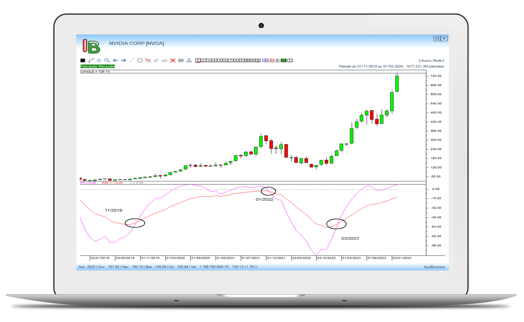Screen dimensions: 524x322
Task: Select the ellipse drawing tool
Action: coord(140,60)
